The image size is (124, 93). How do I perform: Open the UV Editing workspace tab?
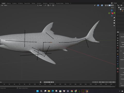pos(20,3)
